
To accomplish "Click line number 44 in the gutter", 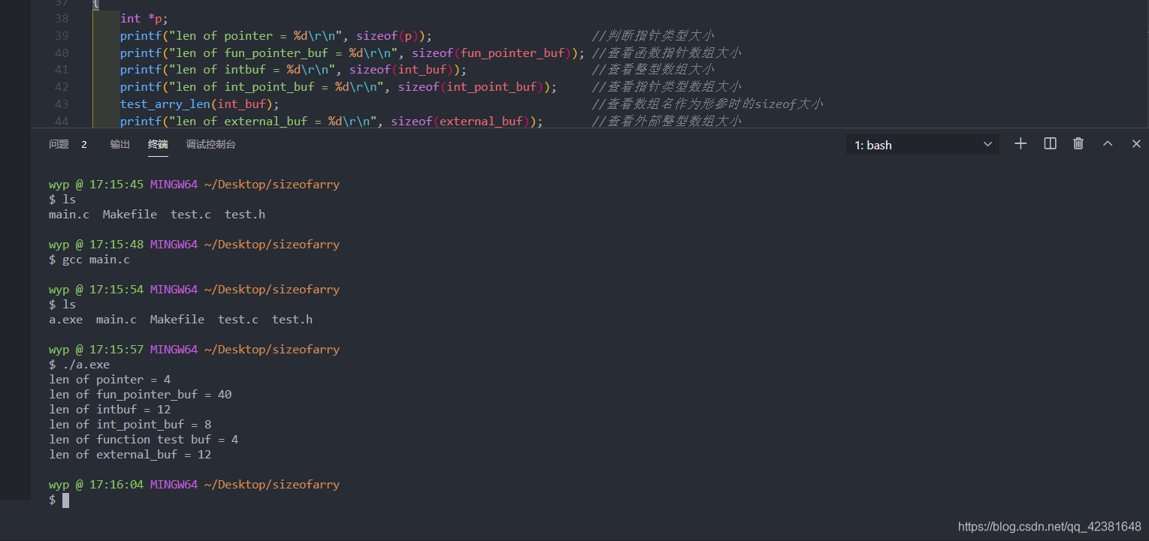I will (62, 121).
